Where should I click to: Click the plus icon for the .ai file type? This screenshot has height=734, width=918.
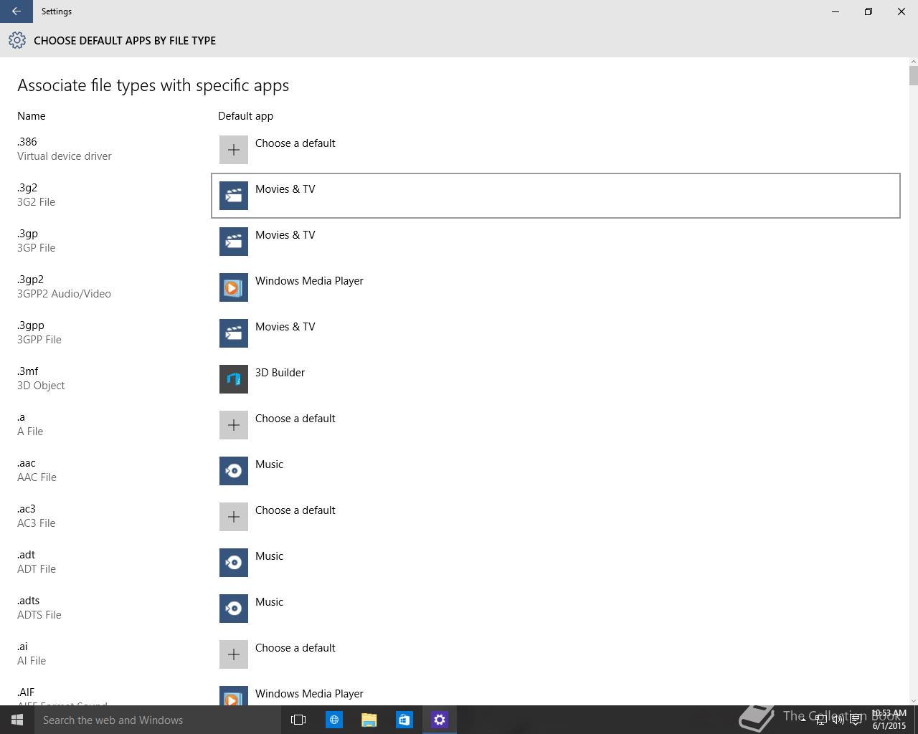coord(234,654)
